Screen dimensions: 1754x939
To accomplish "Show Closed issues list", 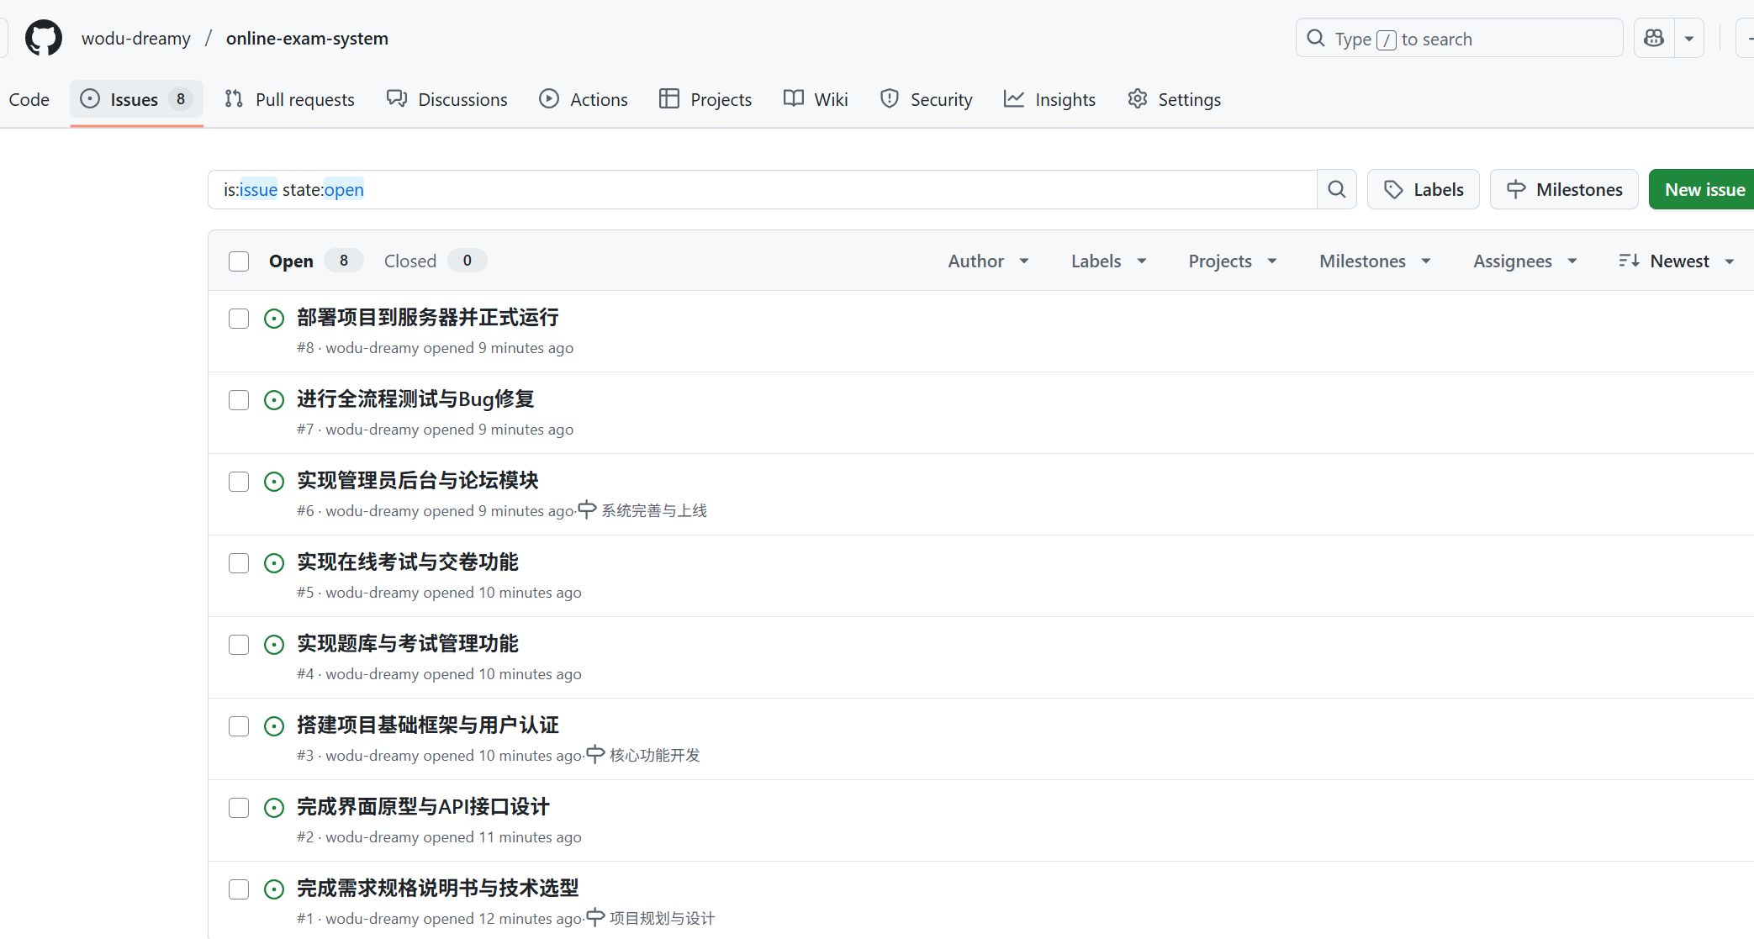I will [410, 261].
